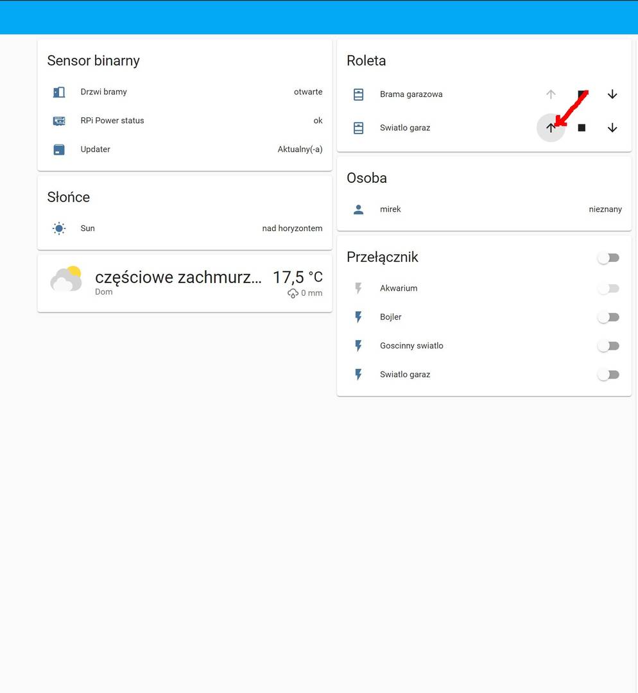This screenshot has height=693, width=638.
Task: Click the 17,5 °C temperature reading
Action: [298, 278]
